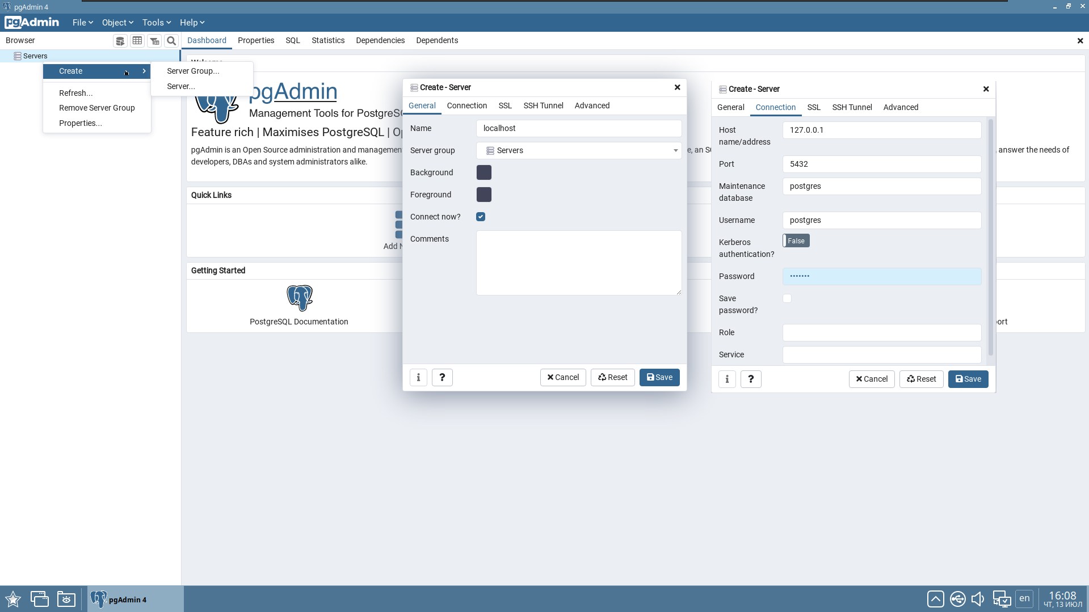Screen dimensions: 1089x612
Task: Close the Create - Server General dialog
Action: [x=677, y=87]
